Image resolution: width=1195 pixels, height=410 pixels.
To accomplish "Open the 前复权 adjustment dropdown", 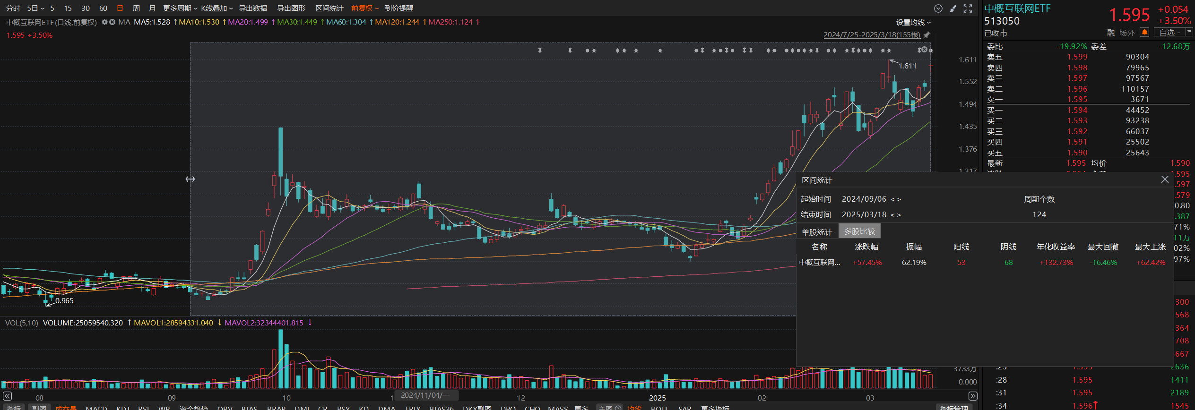I will [x=365, y=9].
